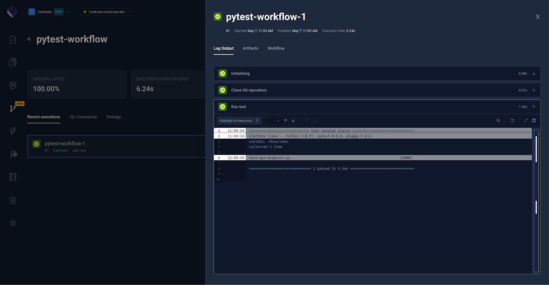Collapse the Run test step arrow

click(534, 107)
